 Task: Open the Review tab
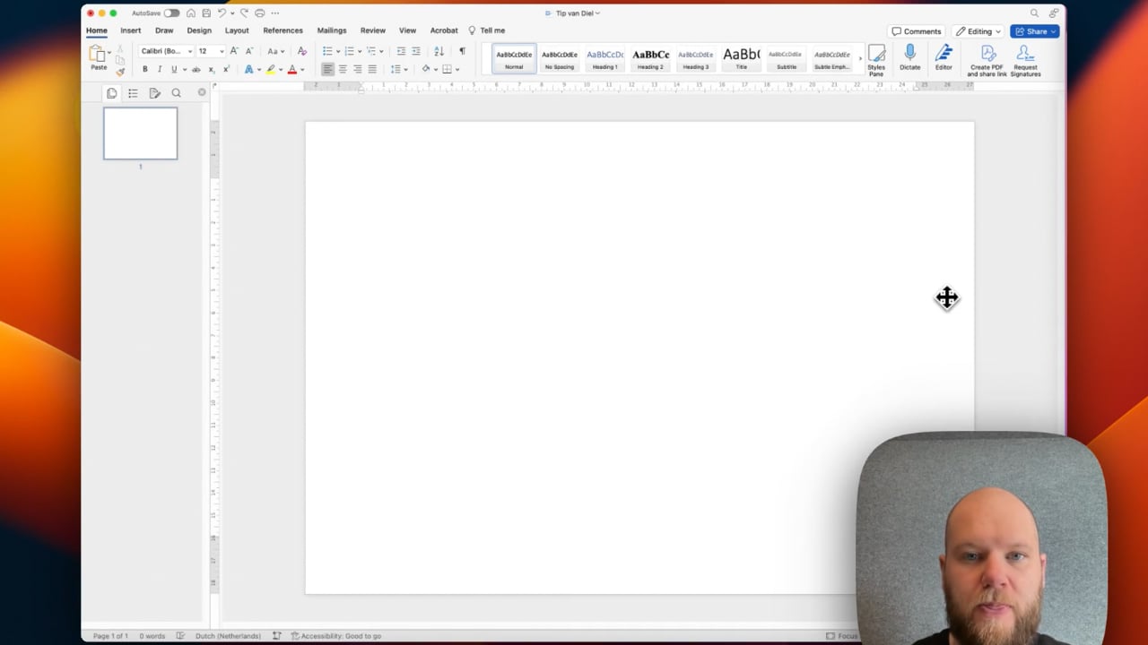click(x=372, y=30)
